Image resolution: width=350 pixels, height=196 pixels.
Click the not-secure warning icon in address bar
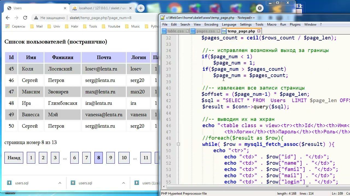(x=36, y=18)
